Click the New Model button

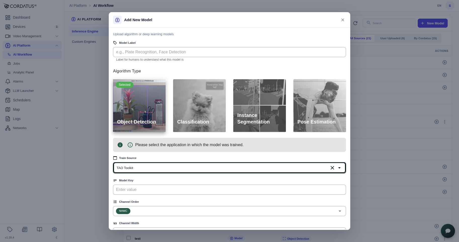click(433, 23)
